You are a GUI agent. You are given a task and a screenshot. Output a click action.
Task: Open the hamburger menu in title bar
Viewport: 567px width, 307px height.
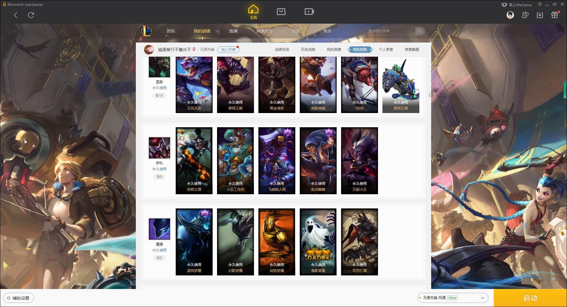540,4
